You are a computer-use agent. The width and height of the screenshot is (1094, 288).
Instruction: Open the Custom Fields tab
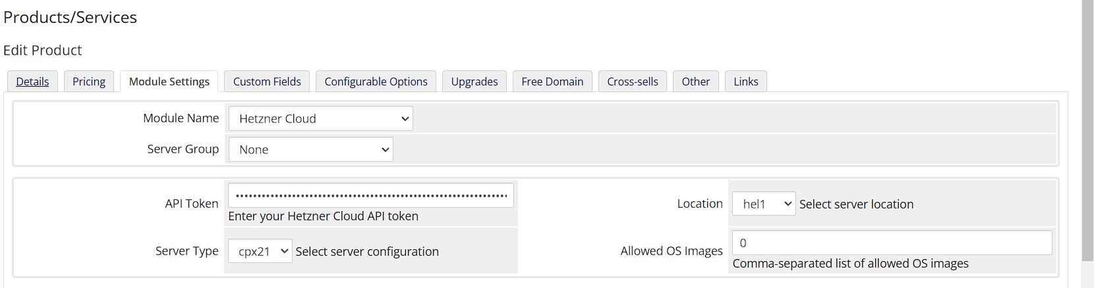tap(267, 82)
